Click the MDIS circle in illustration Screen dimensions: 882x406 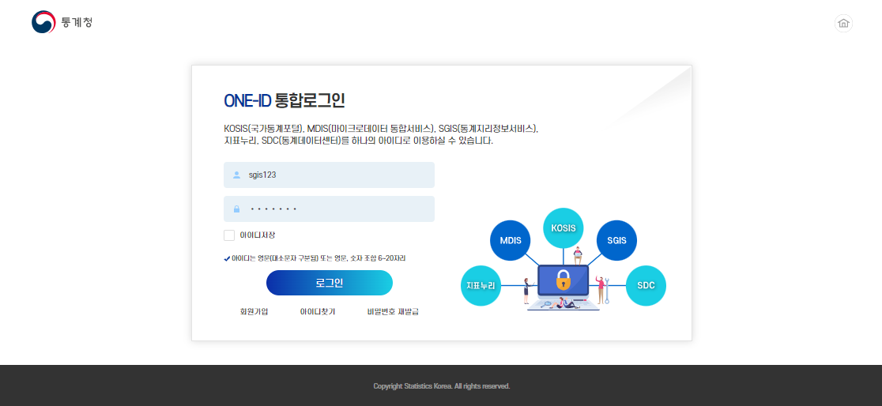(511, 240)
